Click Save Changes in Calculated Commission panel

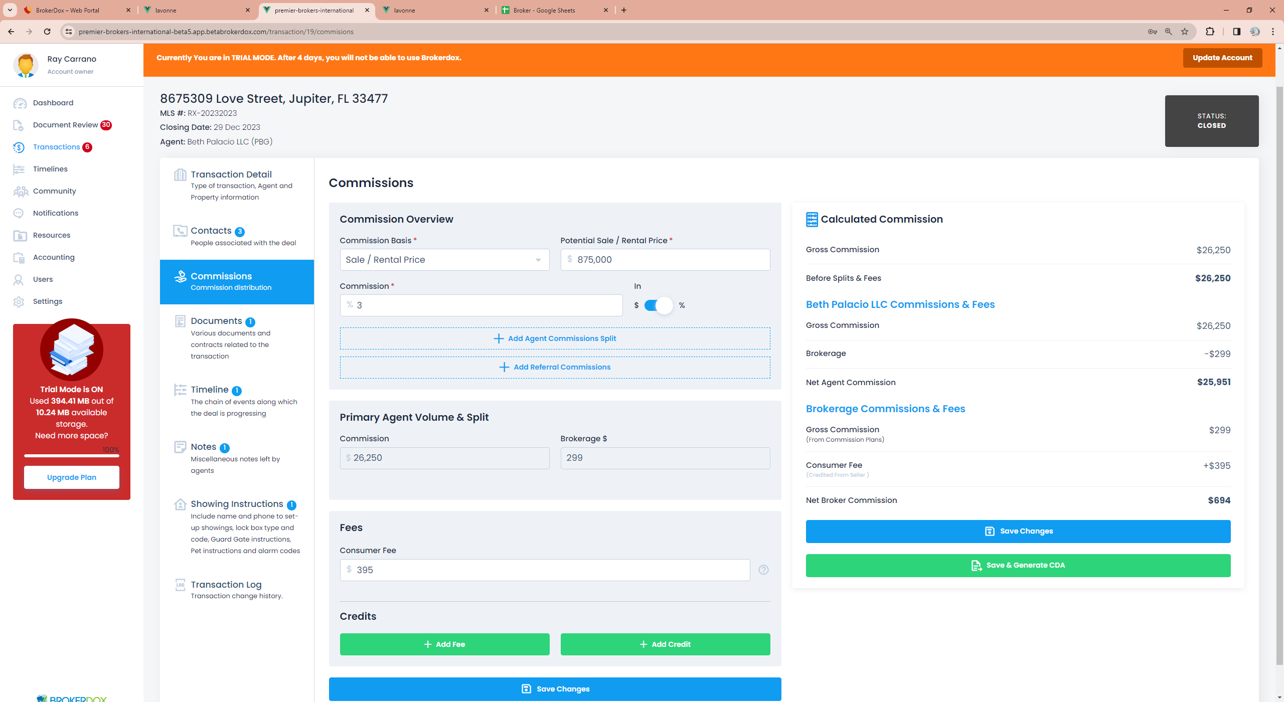tap(1018, 532)
